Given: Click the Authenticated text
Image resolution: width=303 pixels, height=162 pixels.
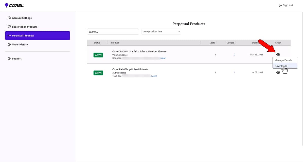Looking at the screenshot, I should [119, 73].
